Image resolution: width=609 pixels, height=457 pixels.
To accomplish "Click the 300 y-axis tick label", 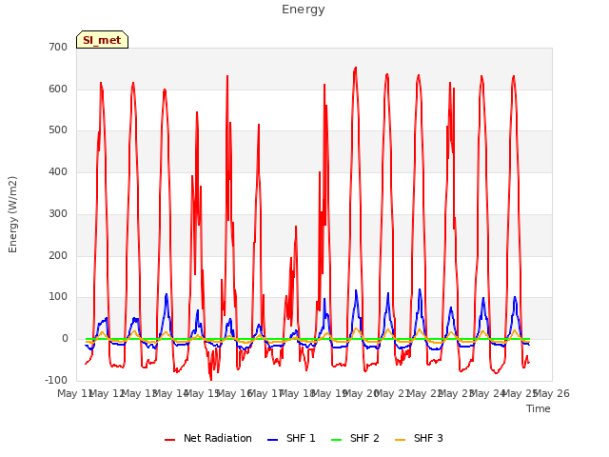I will click(x=58, y=213).
